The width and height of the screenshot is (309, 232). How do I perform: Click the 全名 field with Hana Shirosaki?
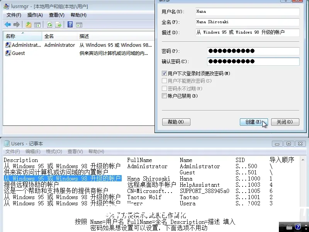click(x=247, y=22)
